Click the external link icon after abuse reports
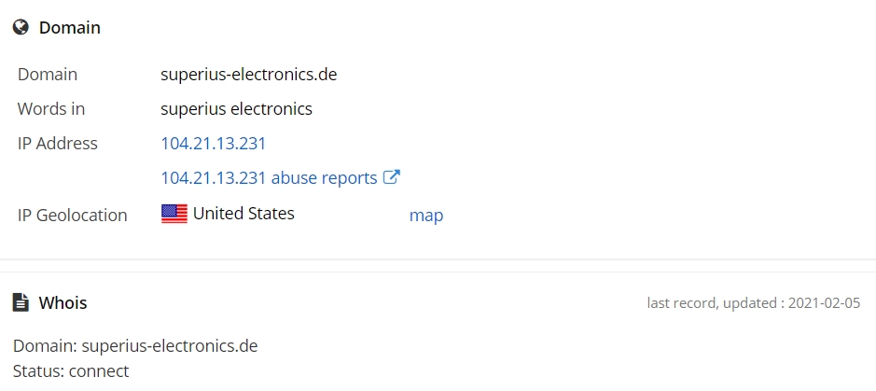This screenshot has width=876, height=391. (x=393, y=177)
